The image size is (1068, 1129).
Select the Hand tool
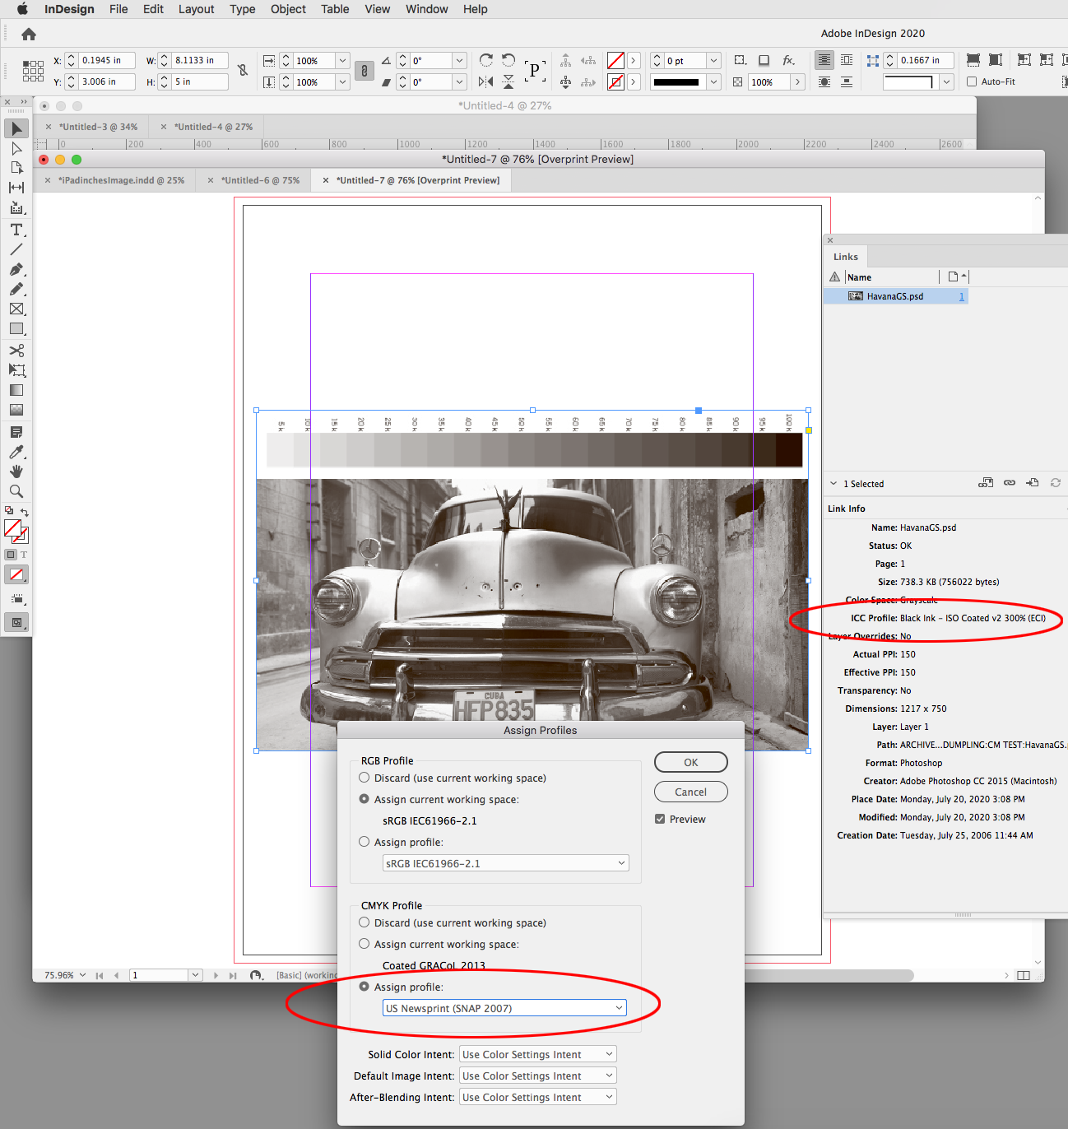(x=16, y=471)
